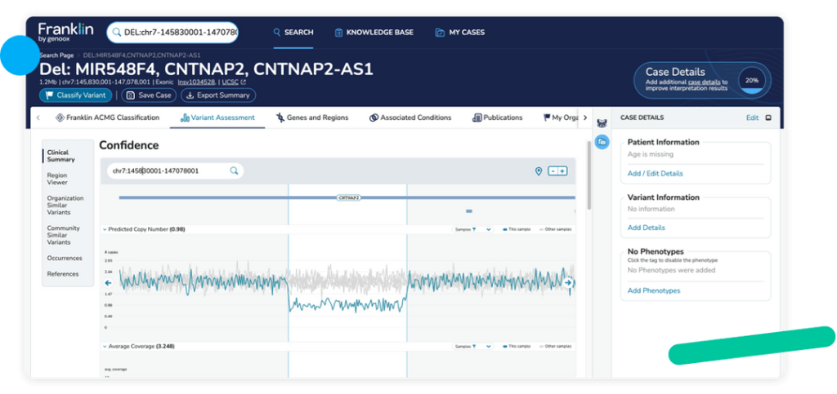Pan chart left with arrow icon

[109, 283]
